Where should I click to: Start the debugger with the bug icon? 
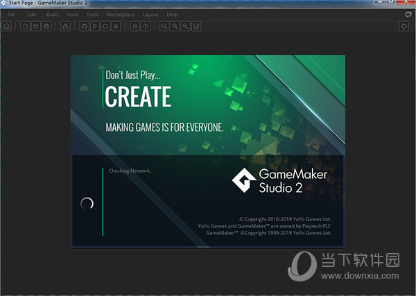(x=85, y=26)
